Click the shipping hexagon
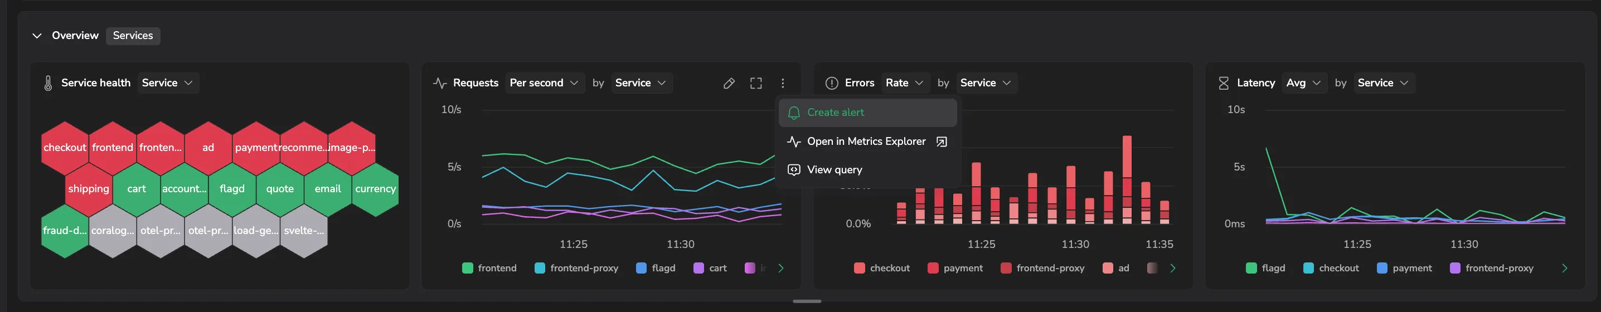The width and height of the screenshot is (1601, 312). tap(88, 189)
